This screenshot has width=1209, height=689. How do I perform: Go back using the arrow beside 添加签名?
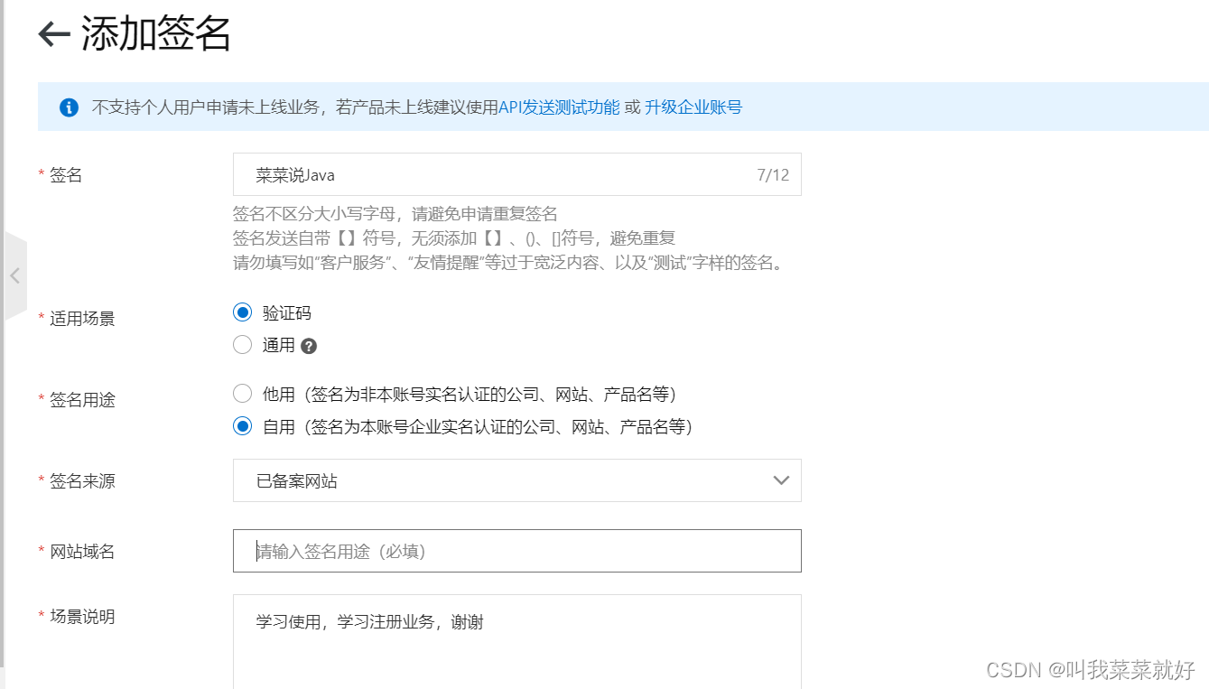[x=54, y=34]
